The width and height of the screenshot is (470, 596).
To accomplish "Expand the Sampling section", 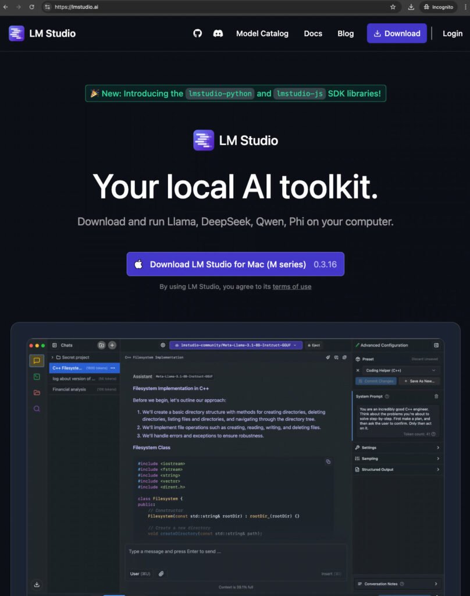I will click(x=397, y=459).
